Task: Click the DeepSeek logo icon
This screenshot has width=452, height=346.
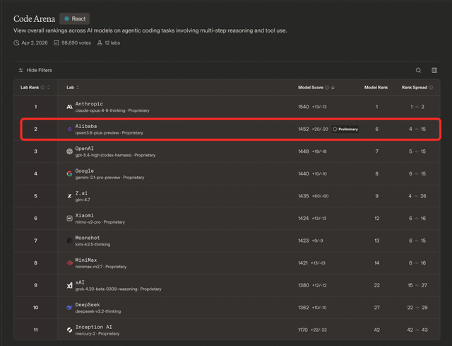Action: [x=69, y=307]
